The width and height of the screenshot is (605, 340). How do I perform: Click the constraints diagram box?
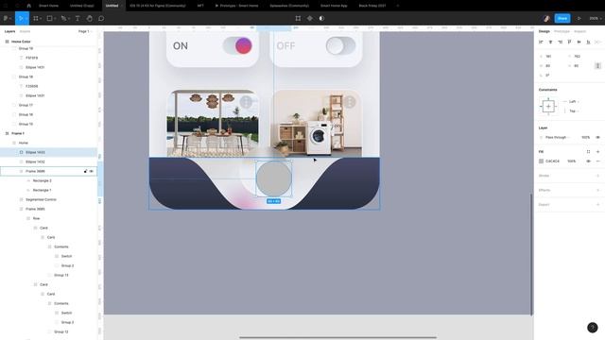548,106
